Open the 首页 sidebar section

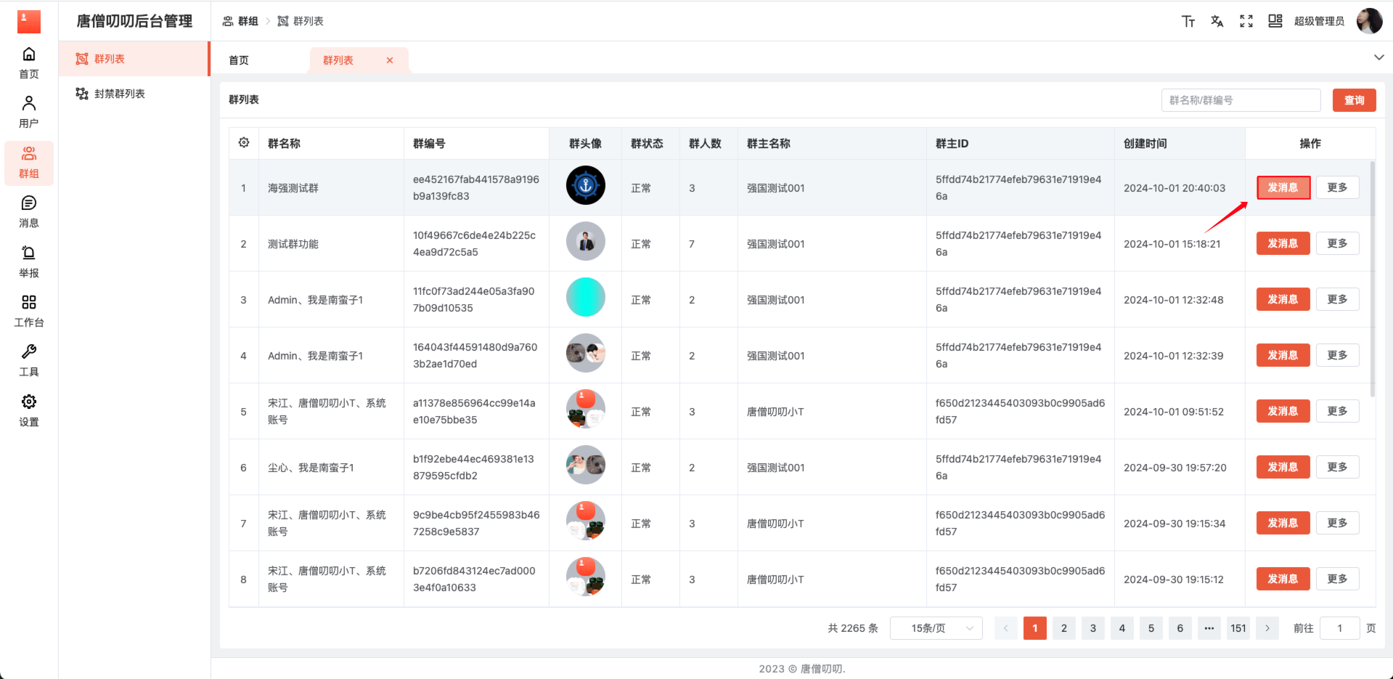point(28,62)
